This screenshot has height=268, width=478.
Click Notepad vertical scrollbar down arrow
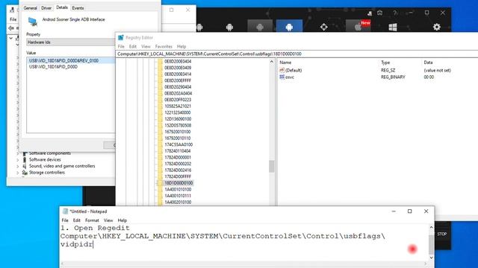[431, 258]
